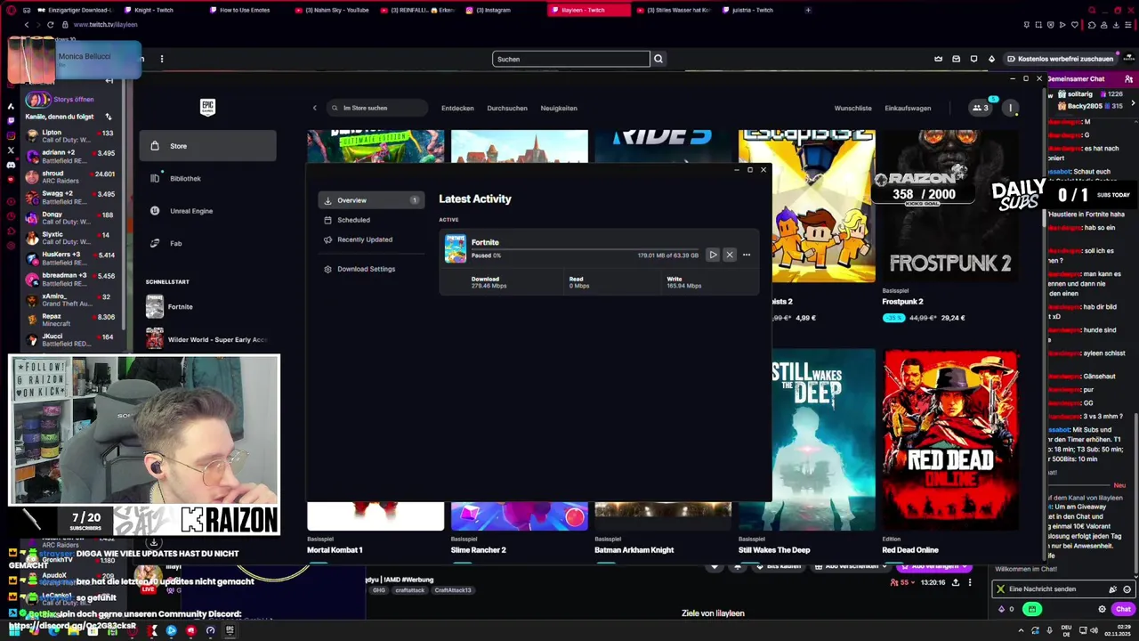Open stream options three-dot menu
The height and width of the screenshot is (641, 1139).
pos(970,582)
